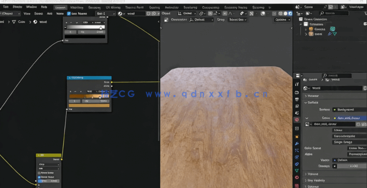Click the remove color stop minus on middle ColorRamp
The width and height of the screenshot is (367, 188).
coord(75,92)
